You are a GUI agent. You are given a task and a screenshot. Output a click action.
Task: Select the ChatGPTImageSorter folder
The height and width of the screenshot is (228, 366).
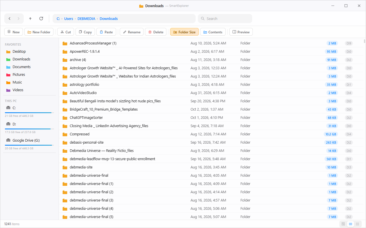pyautogui.click(x=212, y=118)
